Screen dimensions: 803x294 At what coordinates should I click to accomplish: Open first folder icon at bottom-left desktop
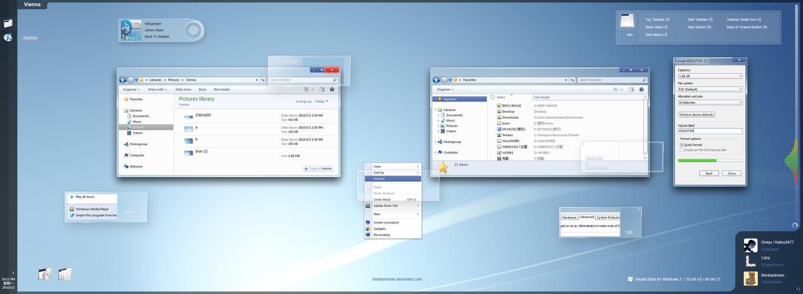click(45, 273)
